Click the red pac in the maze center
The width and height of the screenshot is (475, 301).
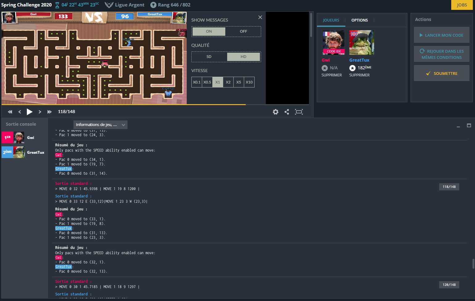click(x=105, y=64)
